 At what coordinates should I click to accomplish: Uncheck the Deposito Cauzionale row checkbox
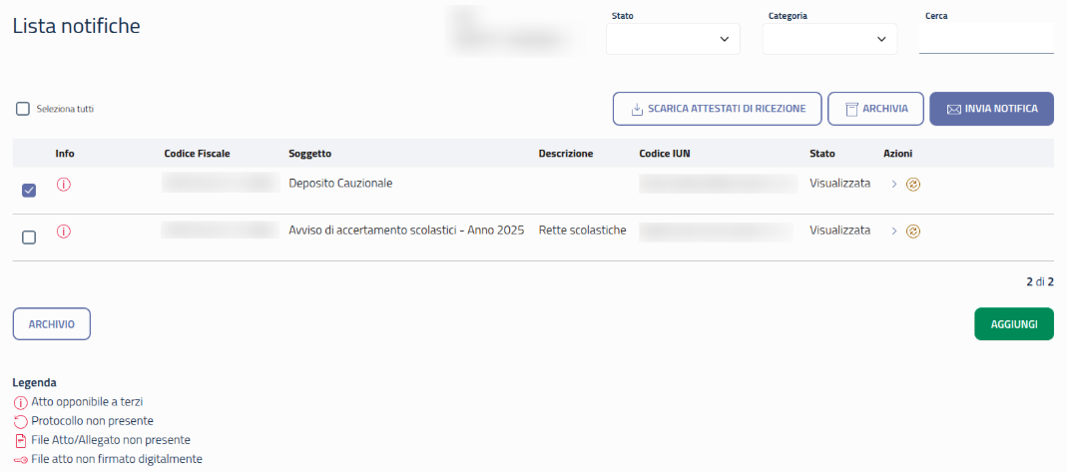tap(29, 191)
